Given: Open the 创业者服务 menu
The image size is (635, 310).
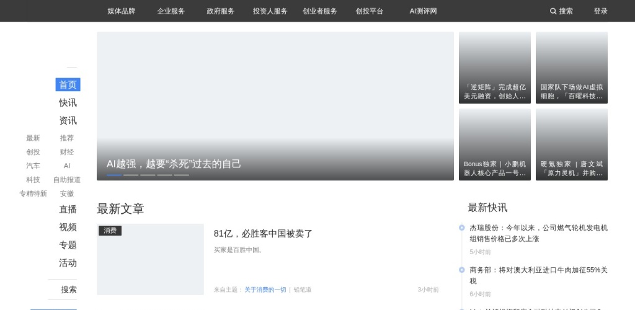Looking at the screenshot, I should 319,11.
